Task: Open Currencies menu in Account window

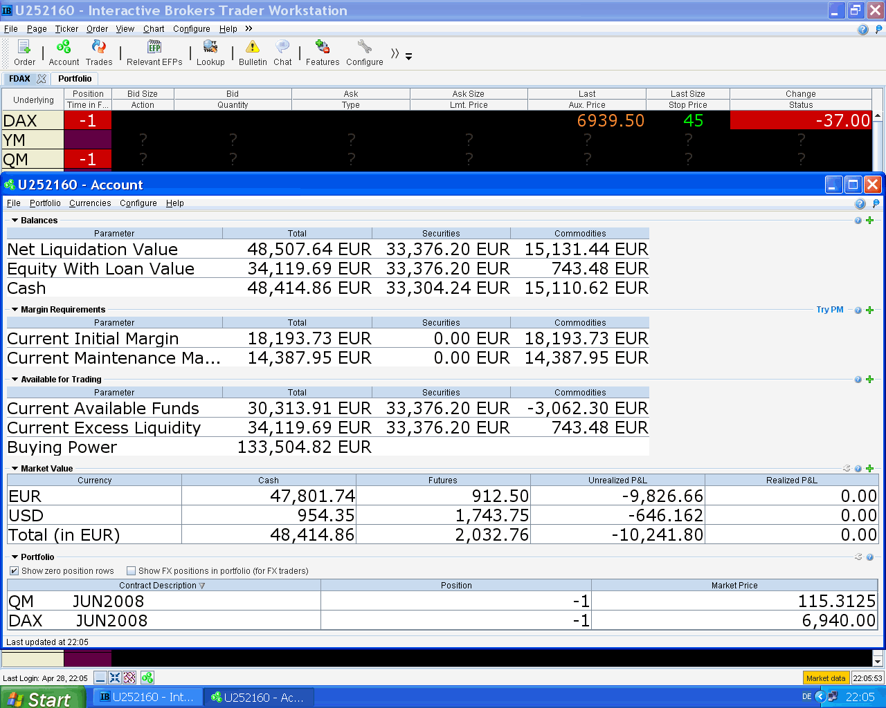Action: click(90, 203)
